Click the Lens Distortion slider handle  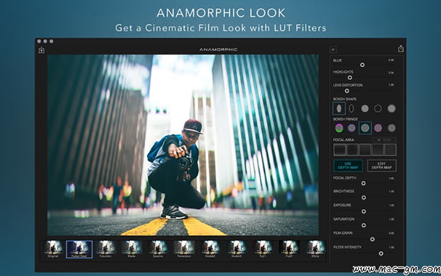click(x=347, y=91)
